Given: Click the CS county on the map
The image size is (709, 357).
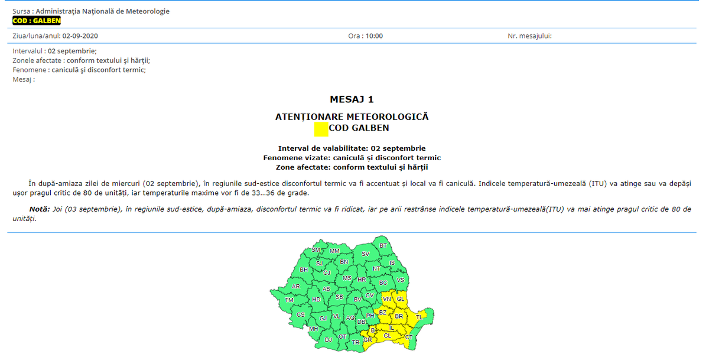Looking at the screenshot, I should coord(301,315).
